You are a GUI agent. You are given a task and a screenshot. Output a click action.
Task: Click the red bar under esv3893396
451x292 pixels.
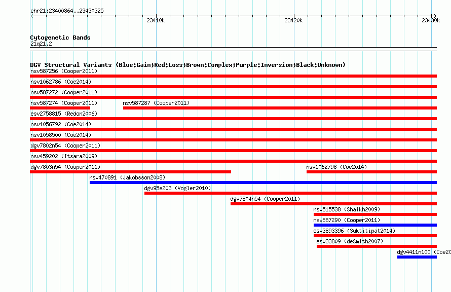375,236
